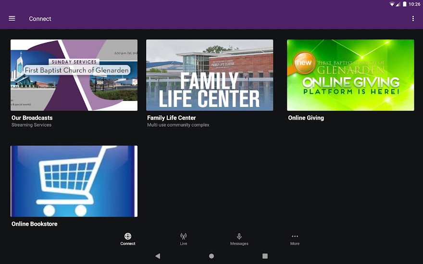Switch to the Messages tab label
The height and width of the screenshot is (264, 423).
coord(239,244)
